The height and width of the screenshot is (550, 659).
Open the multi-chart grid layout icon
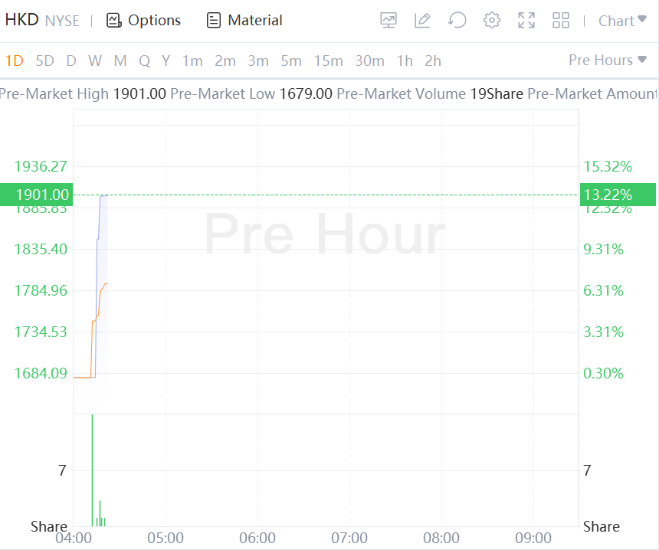point(561,21)
